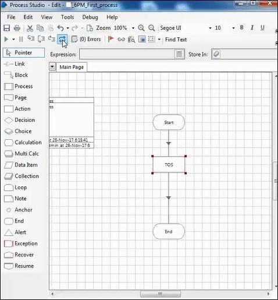Click the Cut scissors icon
278x300 pixels.
point(30,29)
